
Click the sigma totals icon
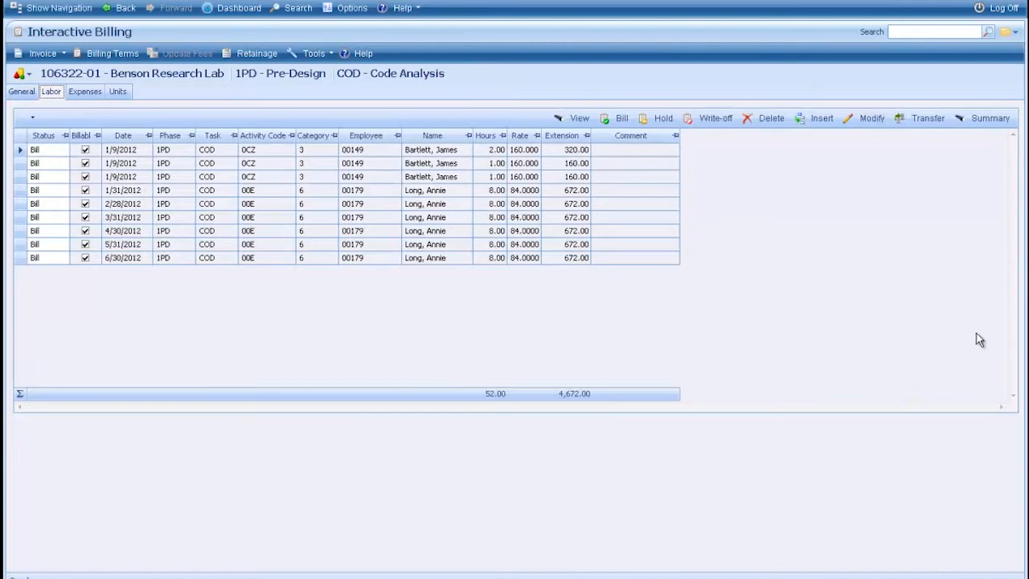[x=20, y=394]
